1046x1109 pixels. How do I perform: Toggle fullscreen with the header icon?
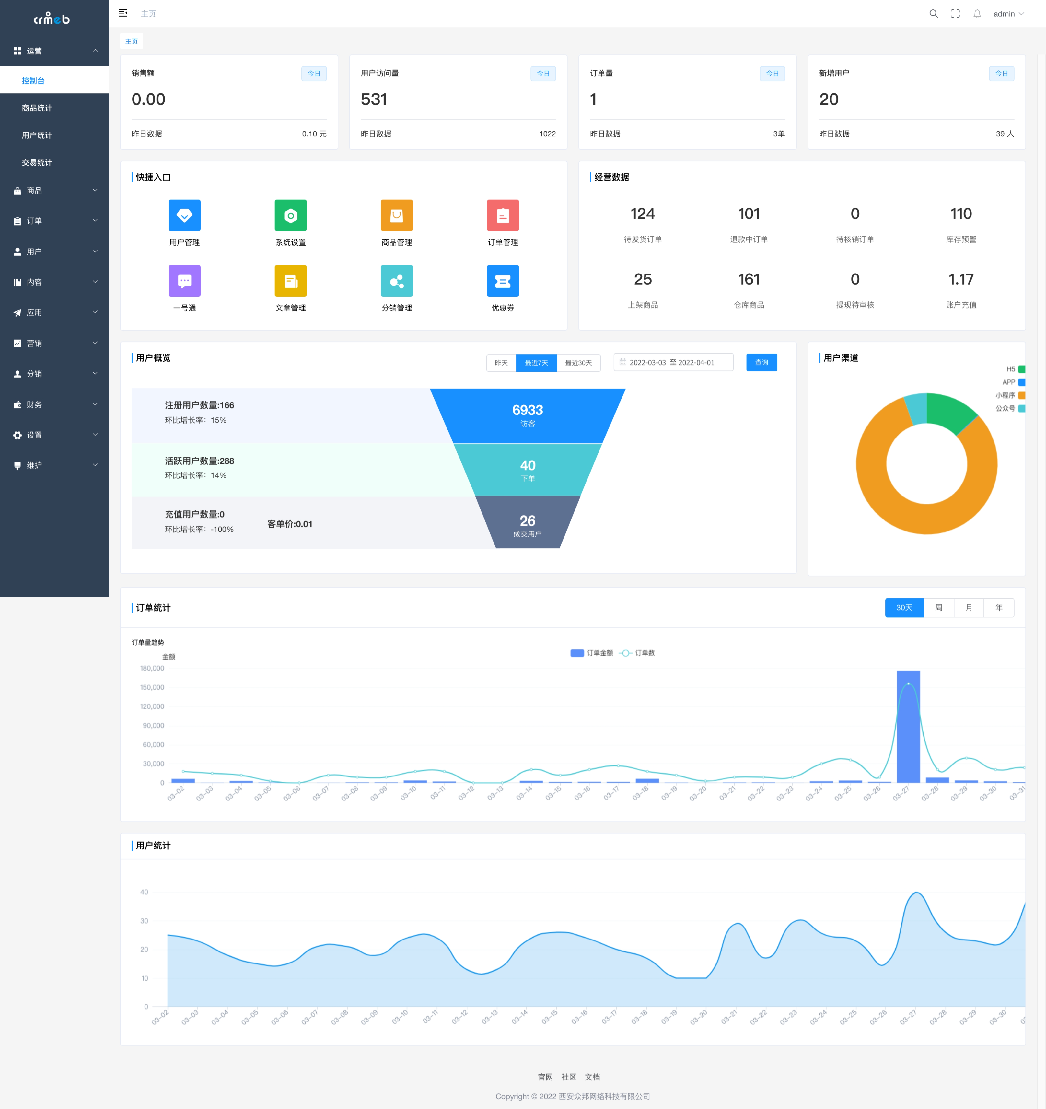pos(955,13)
